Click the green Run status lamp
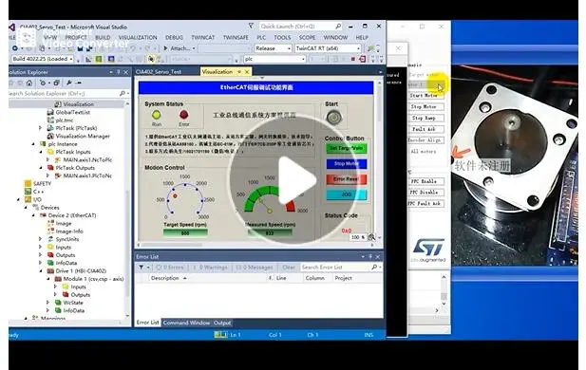The height and width of the screenshot is (370, 586). (156, 115)
